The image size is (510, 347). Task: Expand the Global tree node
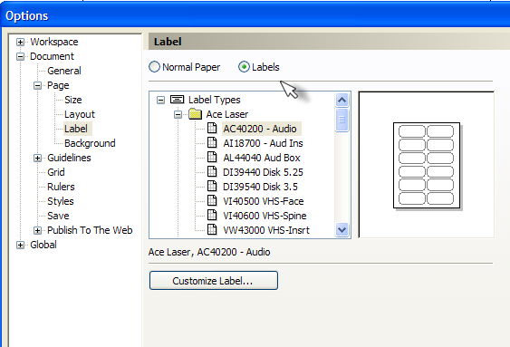point(20,245)
